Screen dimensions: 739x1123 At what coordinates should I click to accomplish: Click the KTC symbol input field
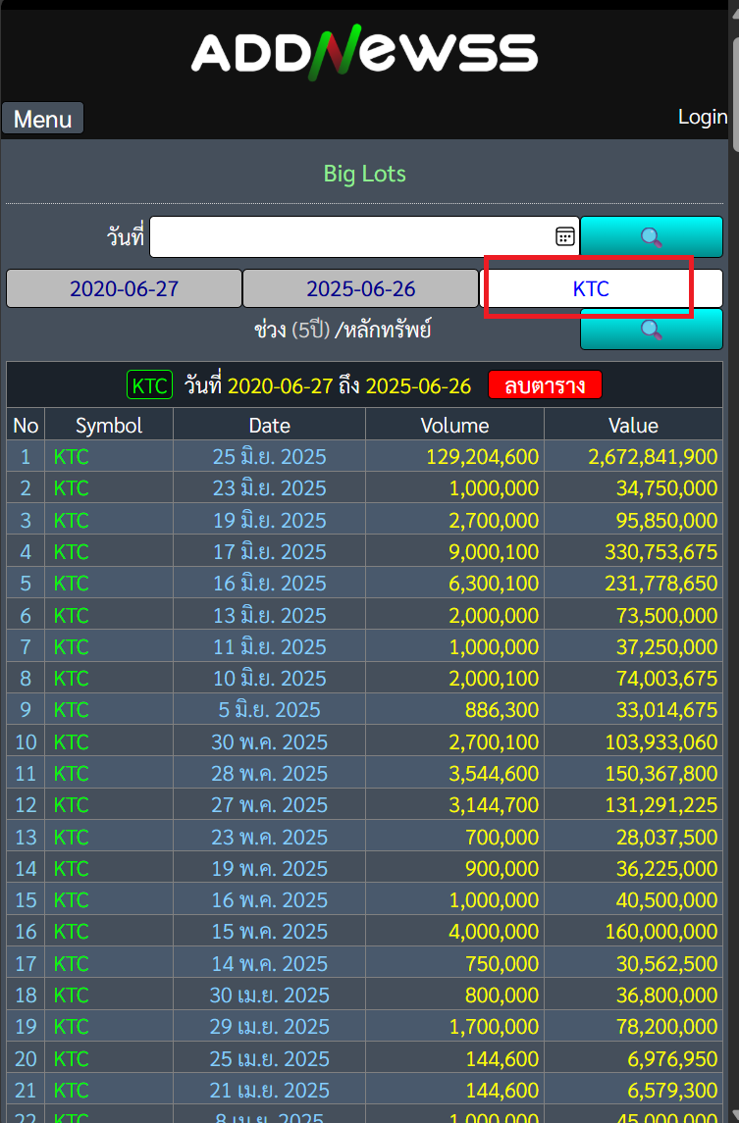tap(601, 288)
